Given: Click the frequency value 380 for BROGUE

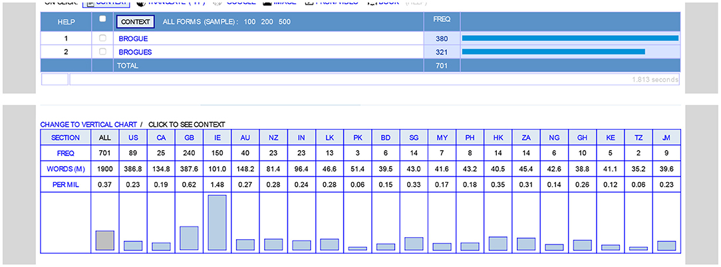Looking at the screenshot, I should coord(442,39).
